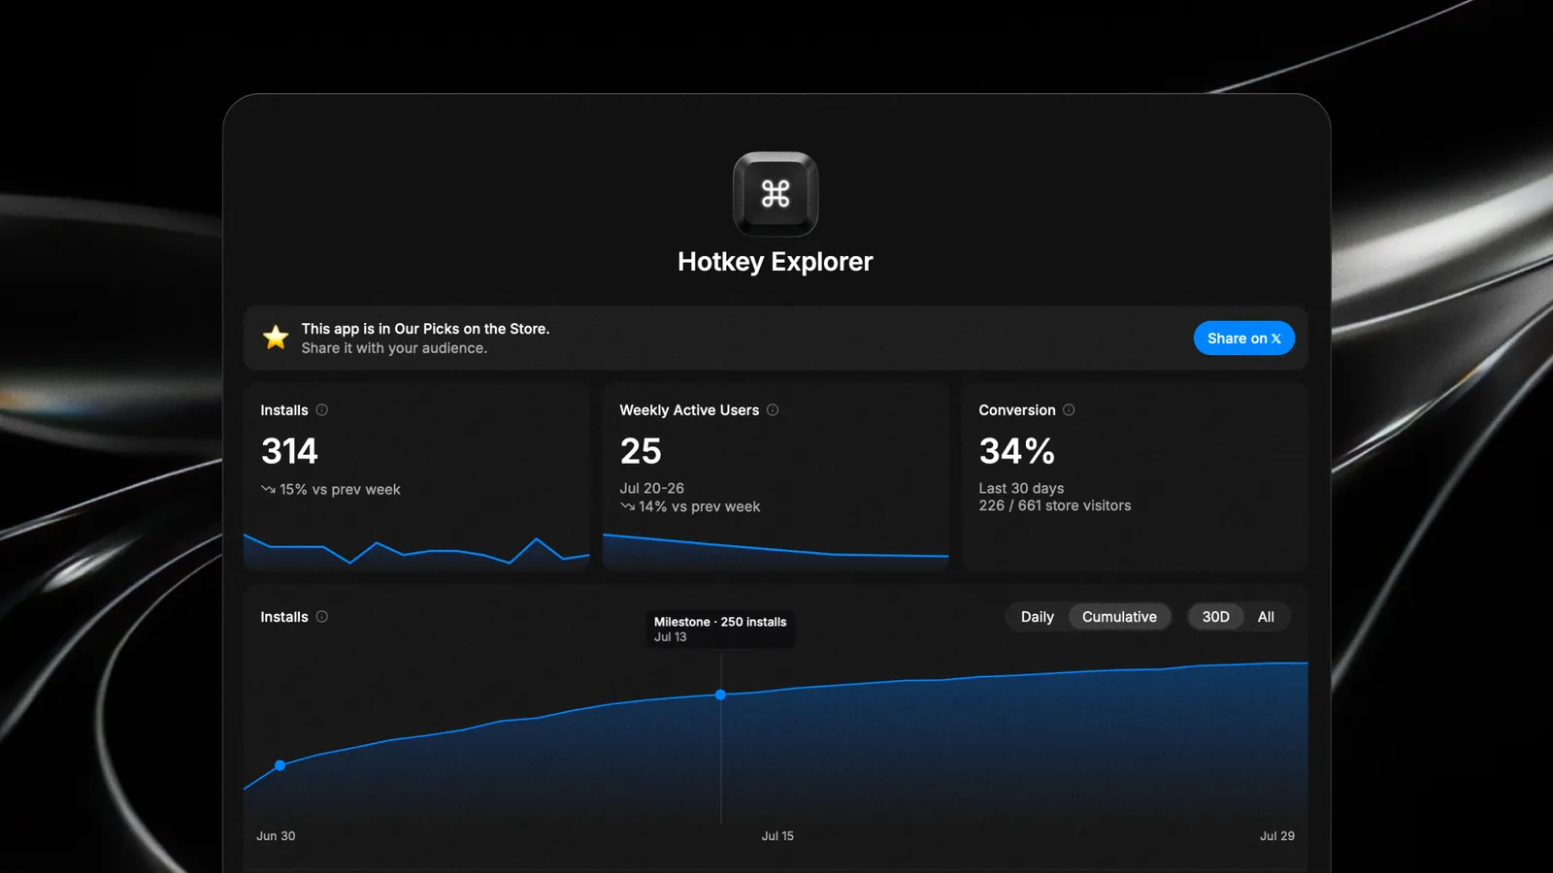Click the Hotkey Explorer title

[x=775, y=262]
